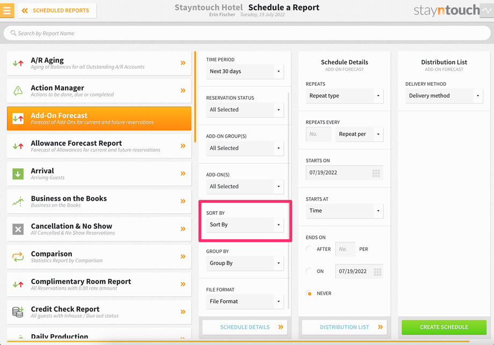Click the Action Manager warning triangle icon

[x=18, y=91]
